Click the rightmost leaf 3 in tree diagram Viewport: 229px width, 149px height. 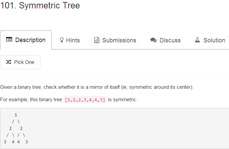pos(27,142)
